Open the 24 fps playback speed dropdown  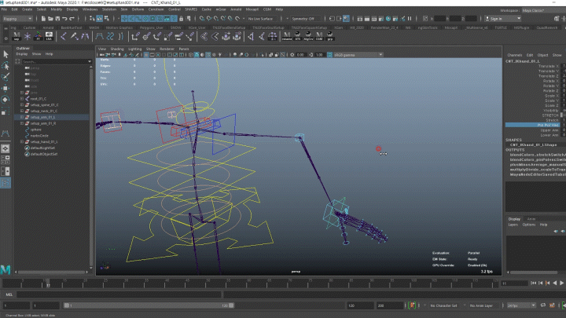pos(521,305)
